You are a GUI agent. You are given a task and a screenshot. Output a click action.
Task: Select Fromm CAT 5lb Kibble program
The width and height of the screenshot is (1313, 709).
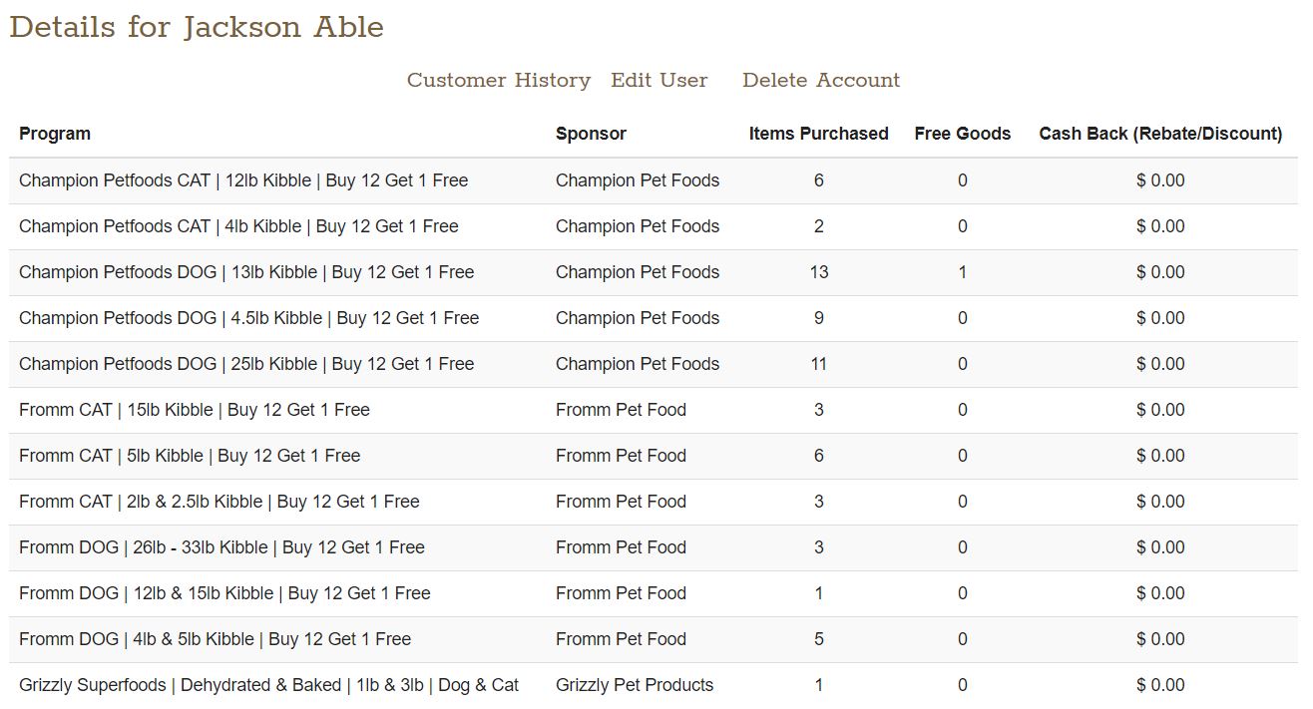pos(190,456)
